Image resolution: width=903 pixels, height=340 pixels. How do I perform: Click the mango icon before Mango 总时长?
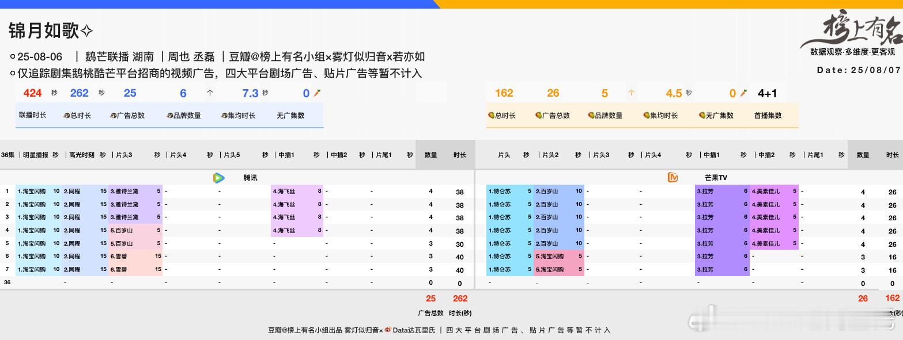tap(491, 116)
